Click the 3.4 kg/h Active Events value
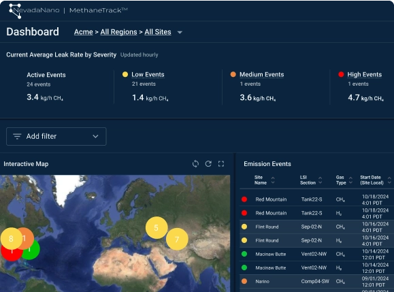 (x=45, y=97)
